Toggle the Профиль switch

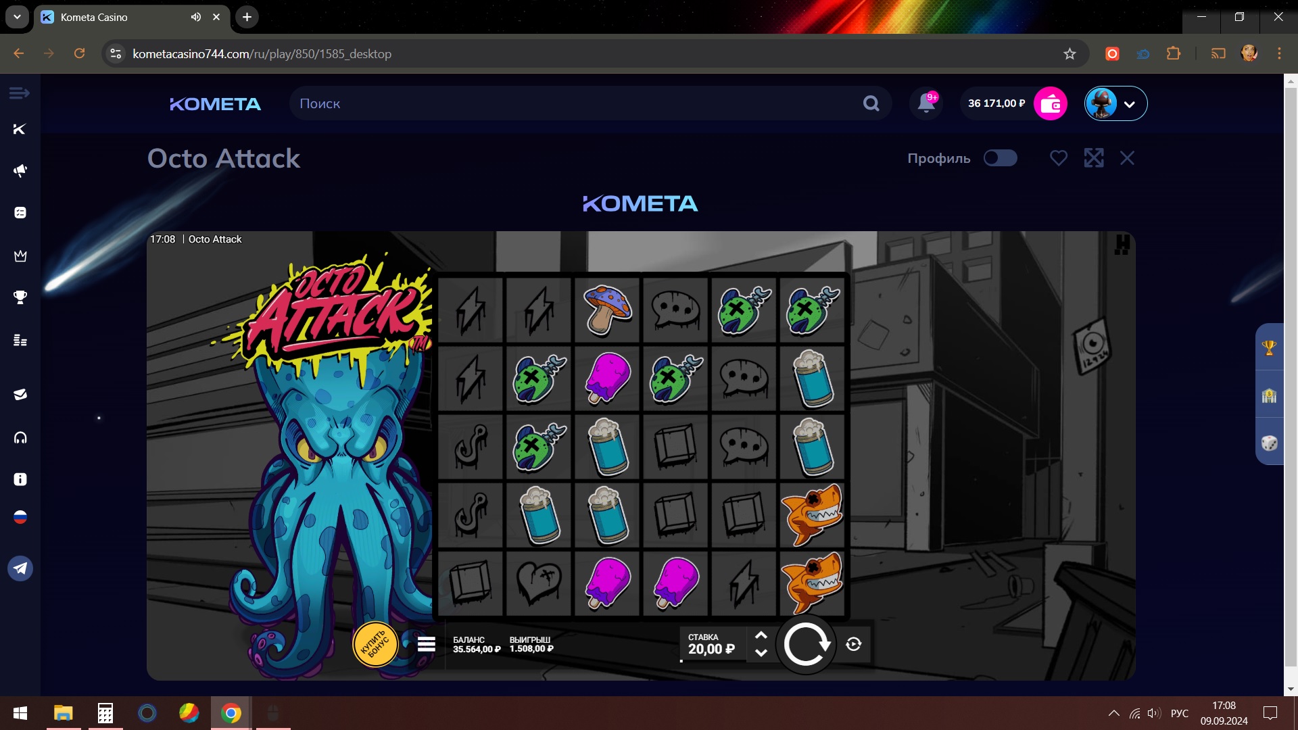pyautogui.click(x=1000, y=158)
